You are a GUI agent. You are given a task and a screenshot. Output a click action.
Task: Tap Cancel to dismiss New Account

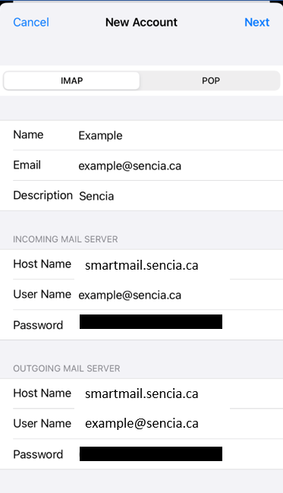tap(31, 22)
